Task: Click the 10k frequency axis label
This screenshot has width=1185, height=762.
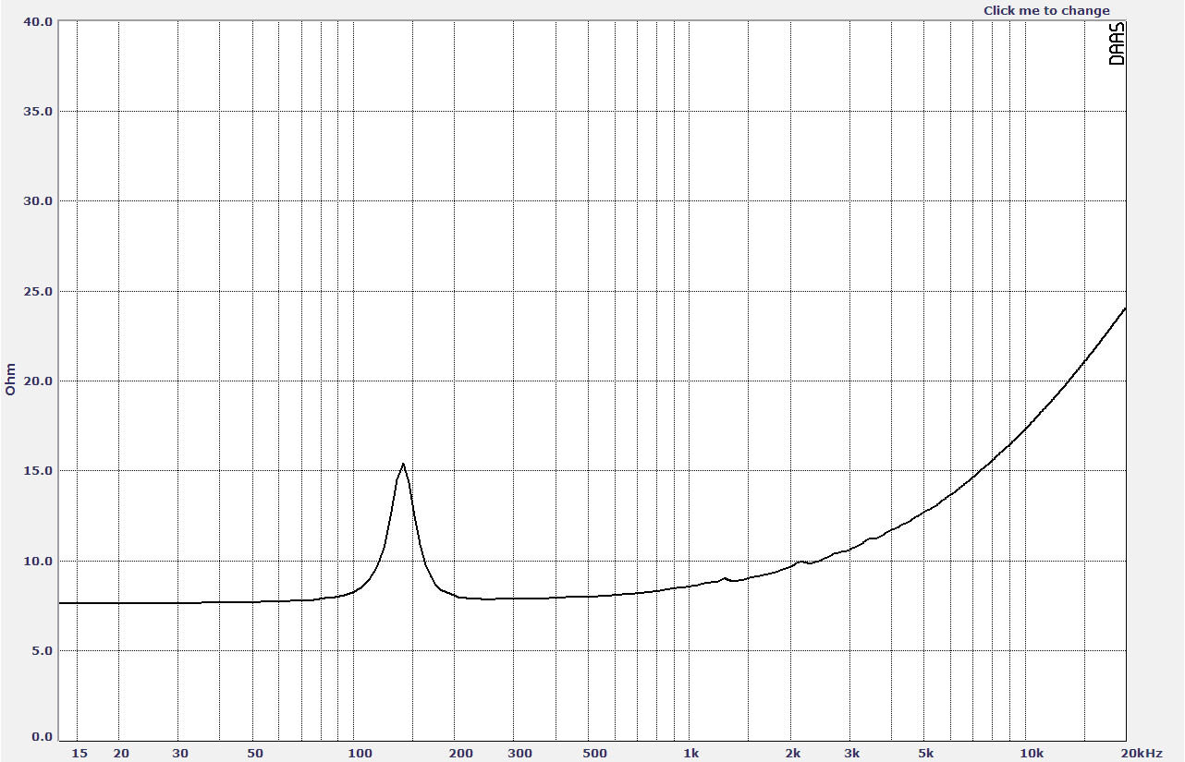Action: (1032, 753)
